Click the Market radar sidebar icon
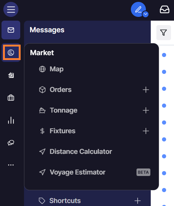174x206 pixels. [x=11, y=53]
